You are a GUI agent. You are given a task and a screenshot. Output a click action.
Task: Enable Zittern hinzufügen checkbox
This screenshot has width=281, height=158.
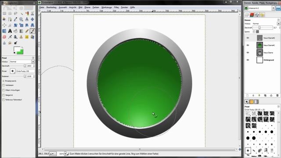(4, 90)
